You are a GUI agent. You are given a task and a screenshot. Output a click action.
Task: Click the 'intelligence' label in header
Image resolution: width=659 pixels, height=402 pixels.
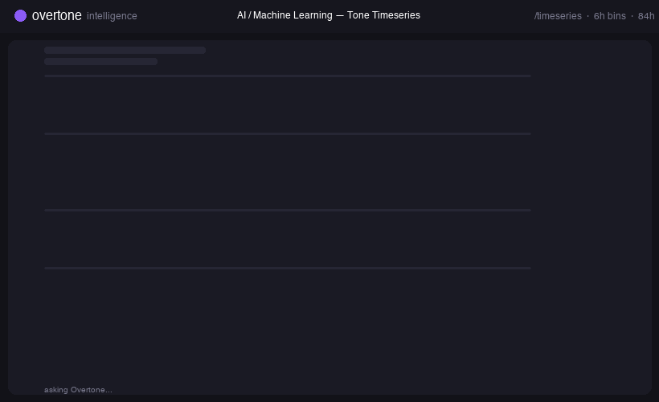(x=112, y=16)
